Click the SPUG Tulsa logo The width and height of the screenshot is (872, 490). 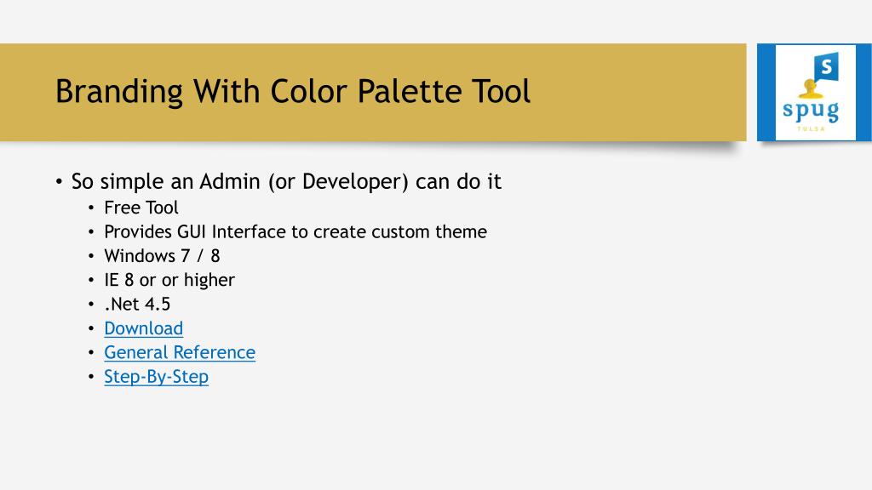815,92
